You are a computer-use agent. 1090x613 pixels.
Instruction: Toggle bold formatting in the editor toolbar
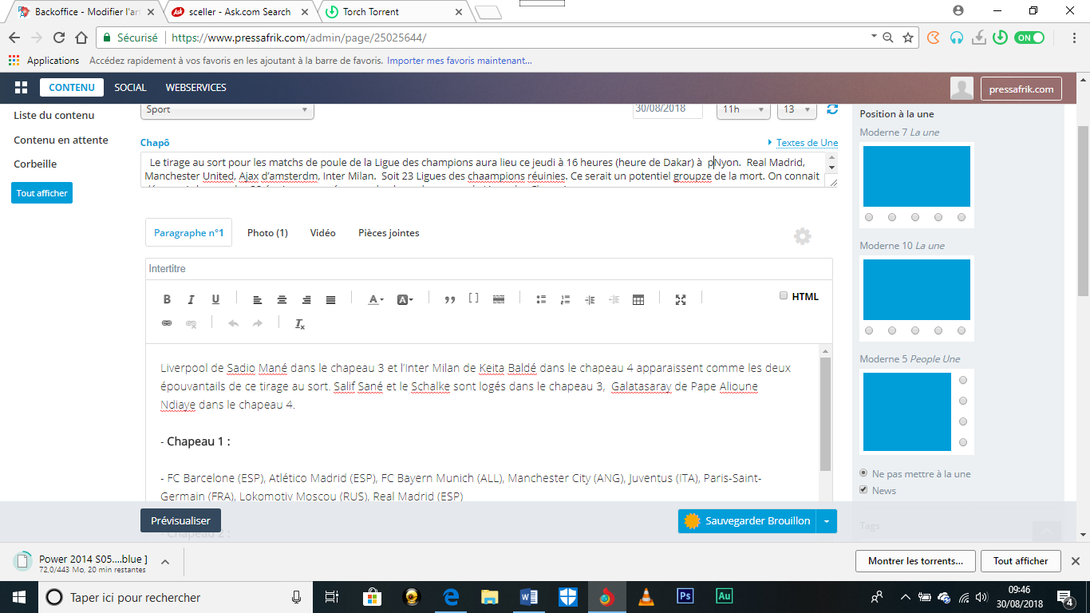click(x=167, y=300)
